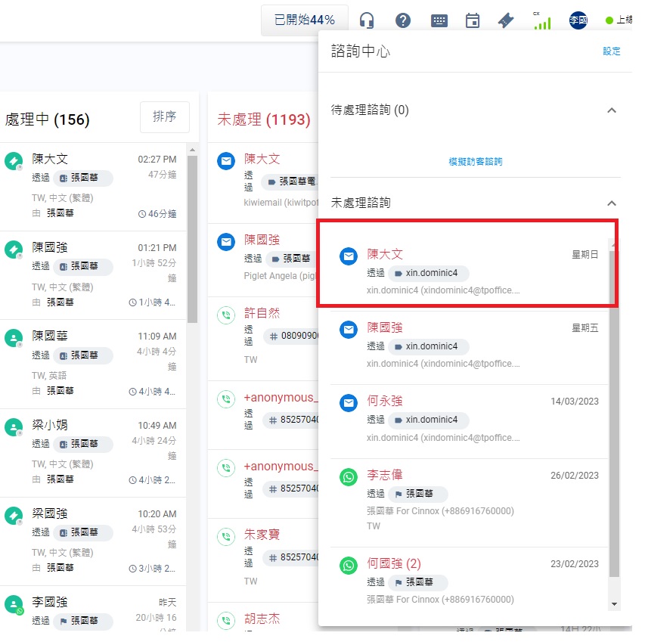645x642 pixels.
Task: Click the WhatsApp icon of 李志偉 enquiry
Action: (x=348, y=477)
